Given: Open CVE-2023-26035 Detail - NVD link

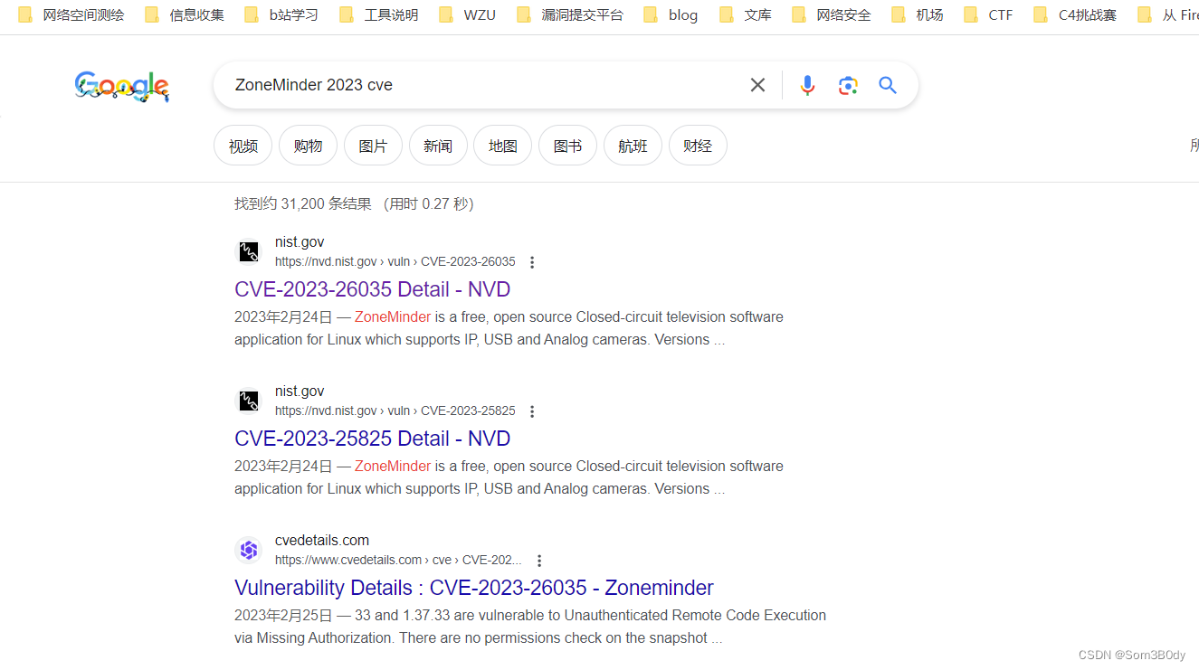Looking at the screenshot, I should coord(373,289).
